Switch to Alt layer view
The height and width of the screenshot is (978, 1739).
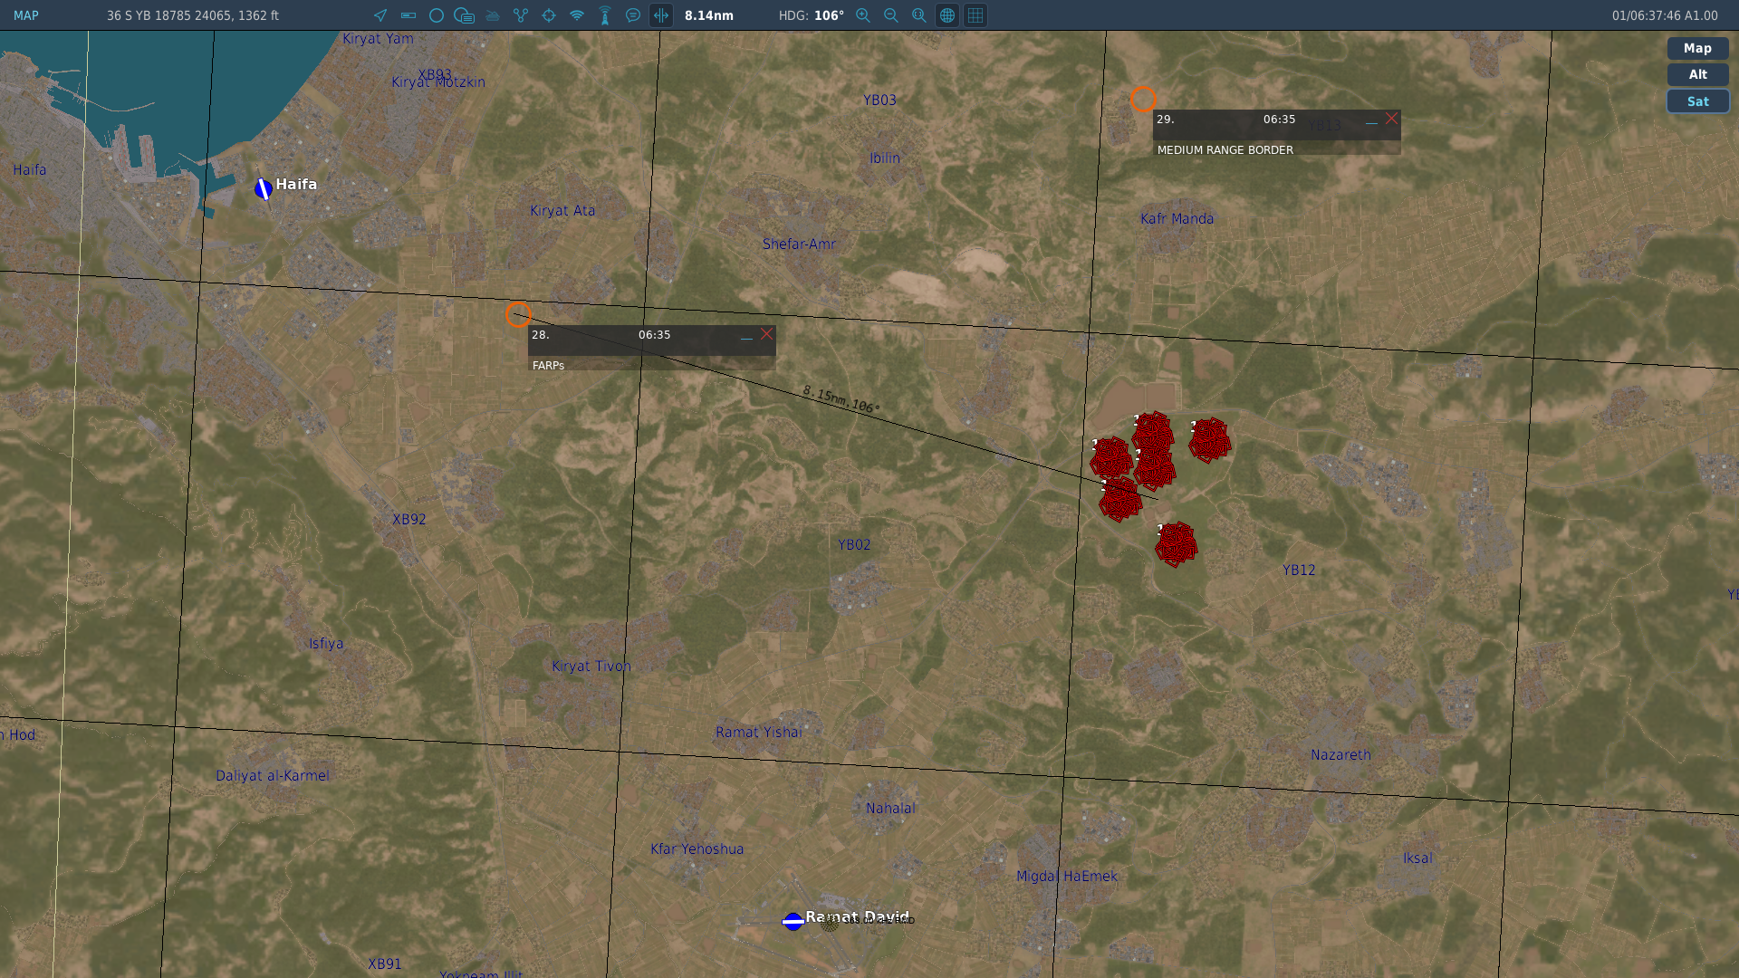tap(1697, 75)
